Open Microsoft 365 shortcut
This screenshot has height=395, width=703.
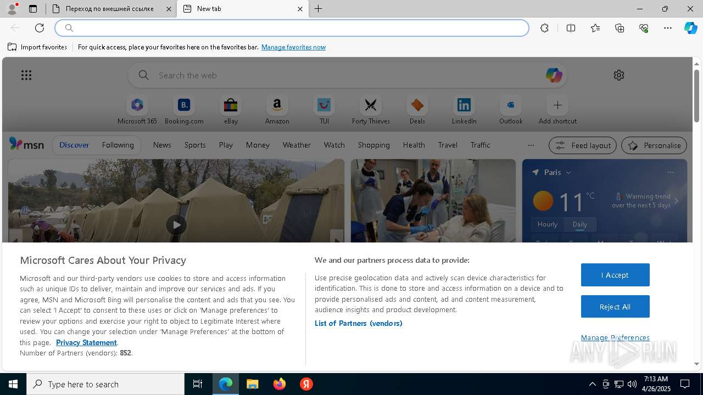(x=137, y=110)
